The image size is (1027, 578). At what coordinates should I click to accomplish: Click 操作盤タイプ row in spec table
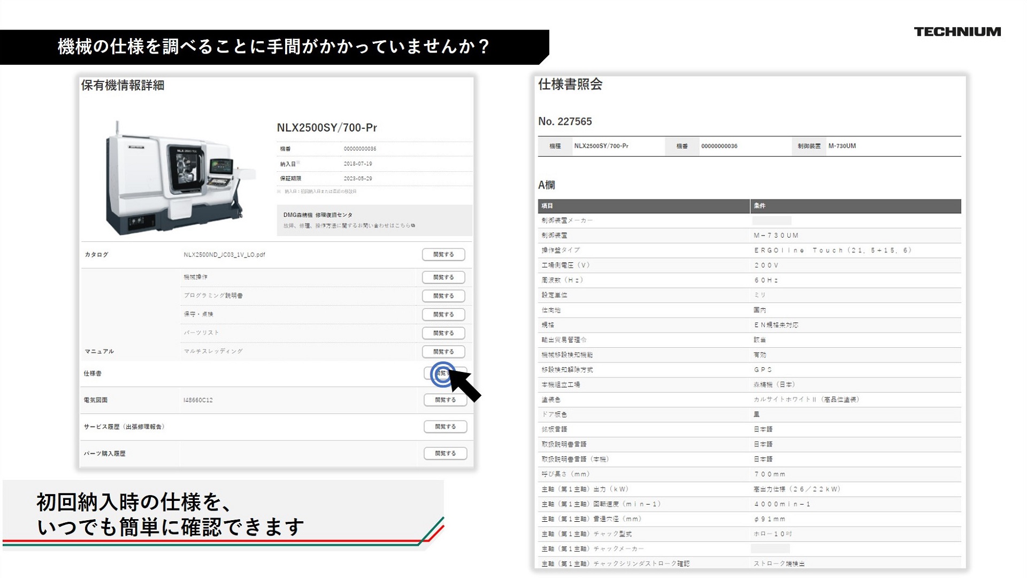coord(560,250)
